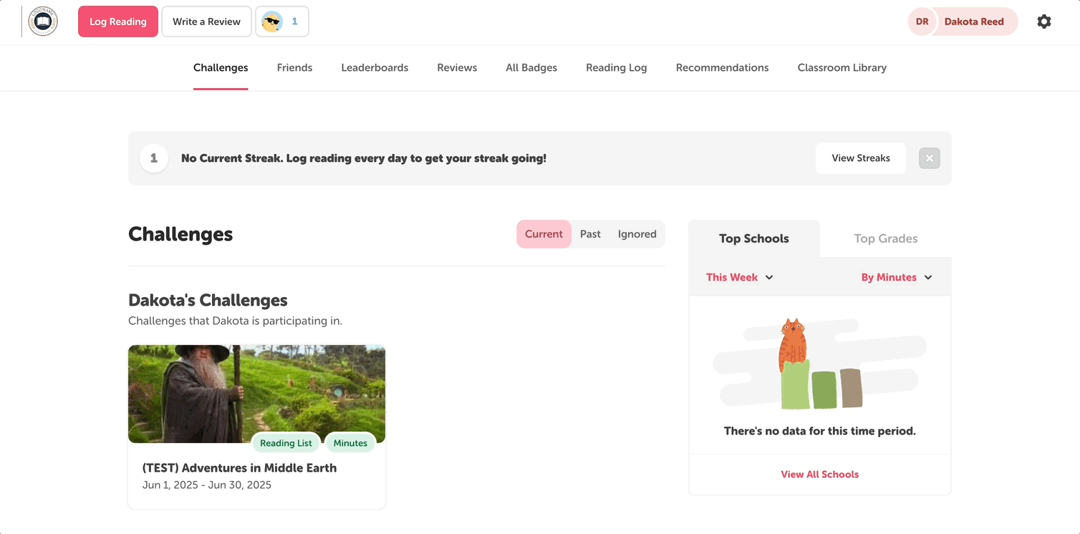This screenshot has height=534, width=1080.
Task: Click the streak count number circle
Action: click(154, 158)
